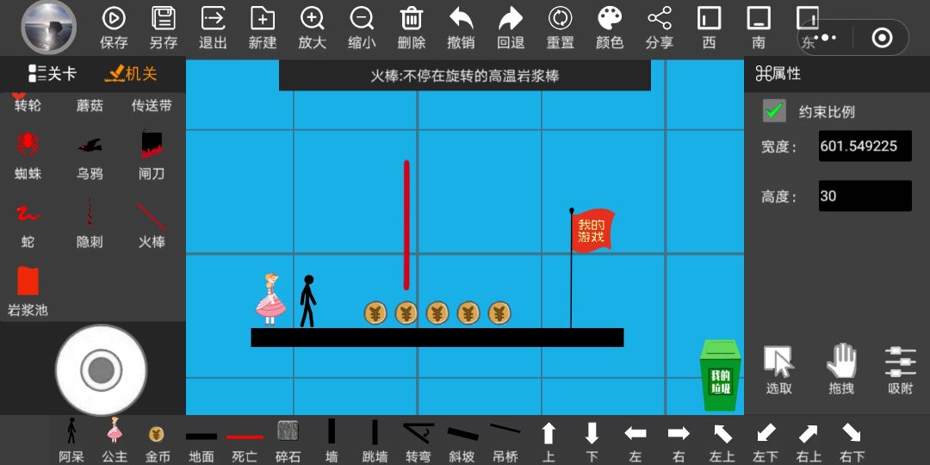Click the 分享 share icon
The image size is (930, 465).
click(x=660, y=18)
